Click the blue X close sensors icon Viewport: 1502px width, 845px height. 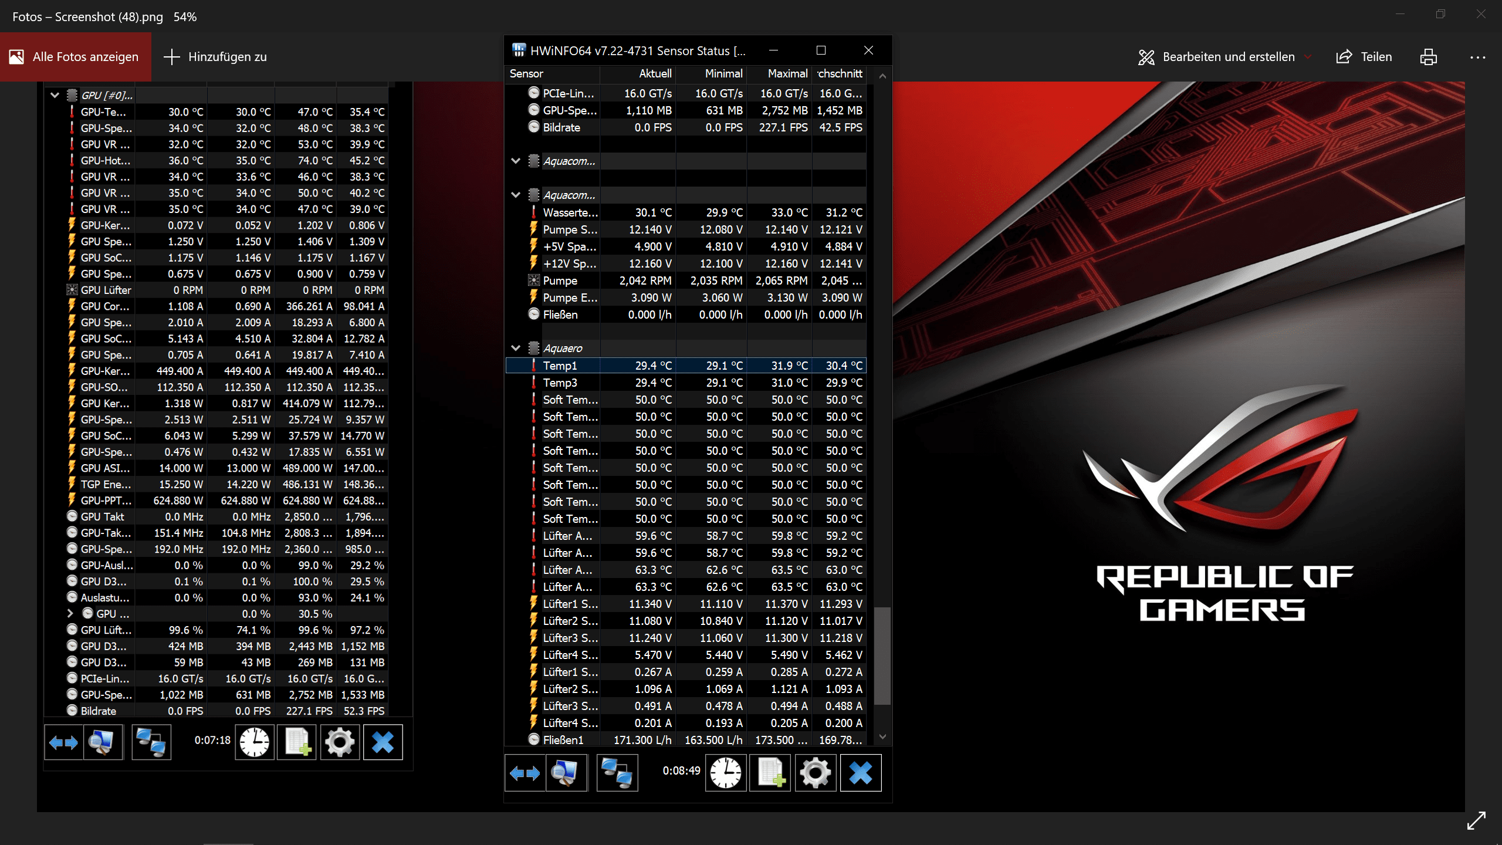pyautogui.click(x=860, y=773)
